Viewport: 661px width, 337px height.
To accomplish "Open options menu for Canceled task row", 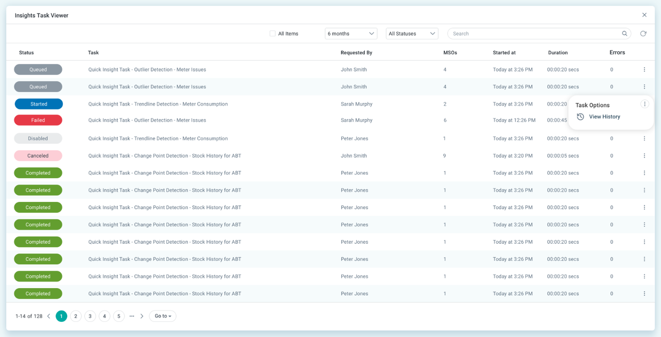I will point(644,156).
